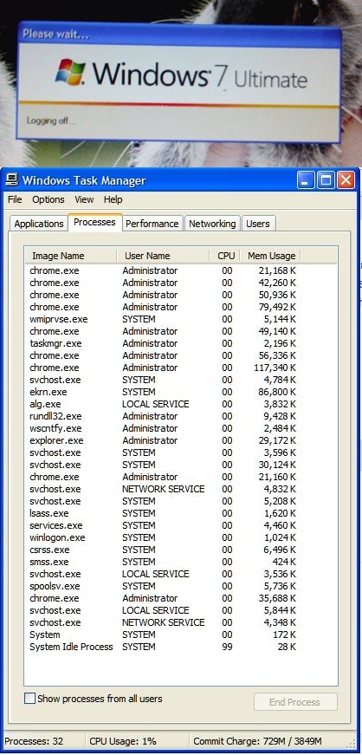Switch to the Networking tab

click(x=212, y=224)
